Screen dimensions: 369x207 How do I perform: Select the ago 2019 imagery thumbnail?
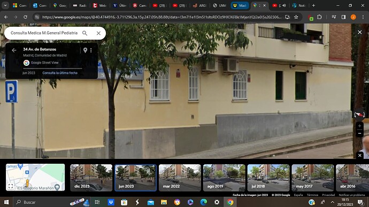pyautogui.click(x=224, y=178)
